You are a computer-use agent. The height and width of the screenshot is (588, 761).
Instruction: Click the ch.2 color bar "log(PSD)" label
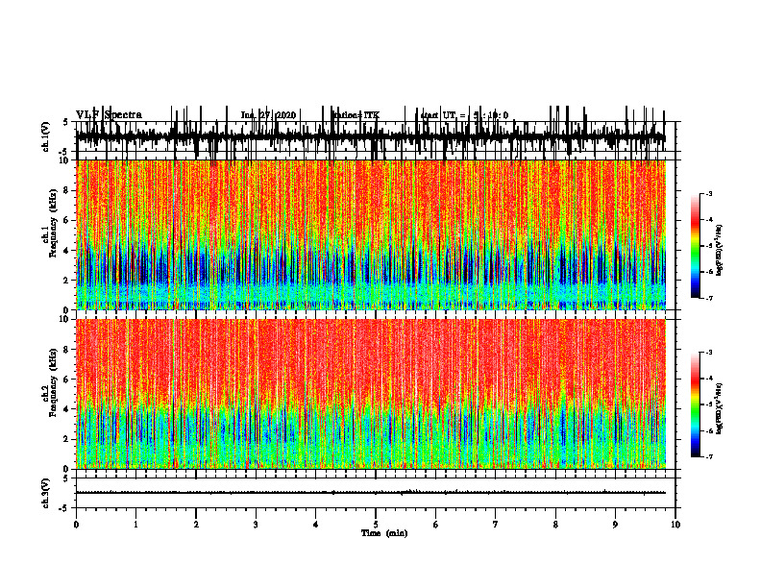pos(720,408)
